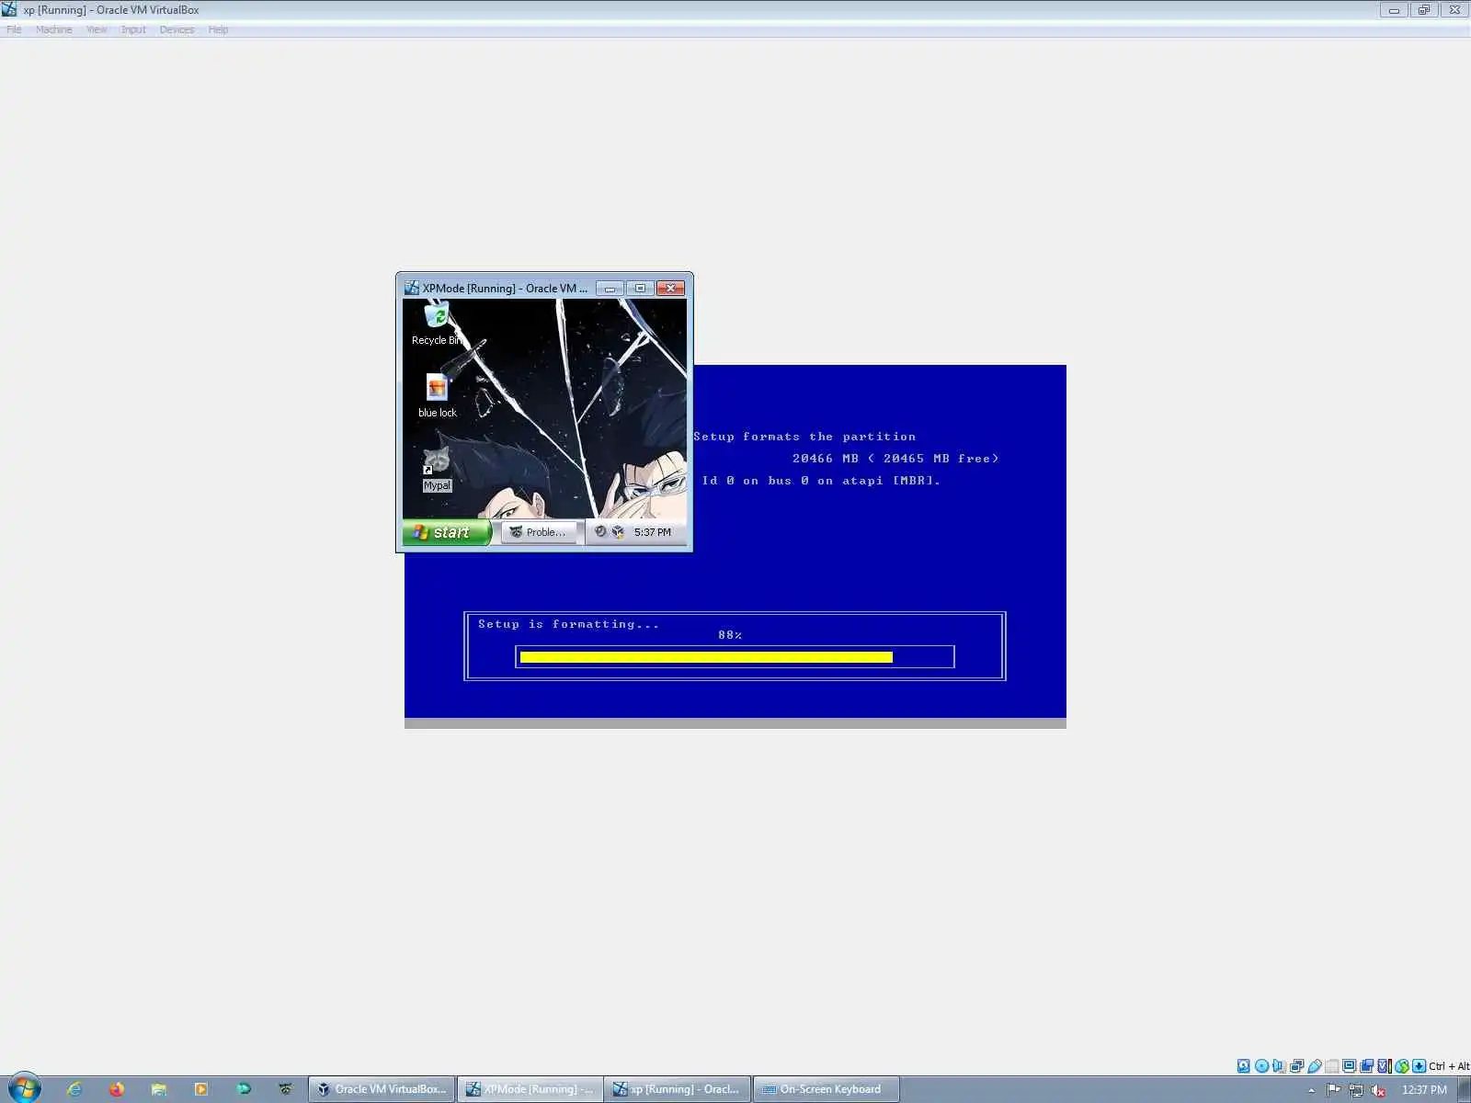Launch Internet Explorer from the taskbar
Image resolution: width=1471 pixels, height=1103 pixels.
click(x=74, y=1089)
